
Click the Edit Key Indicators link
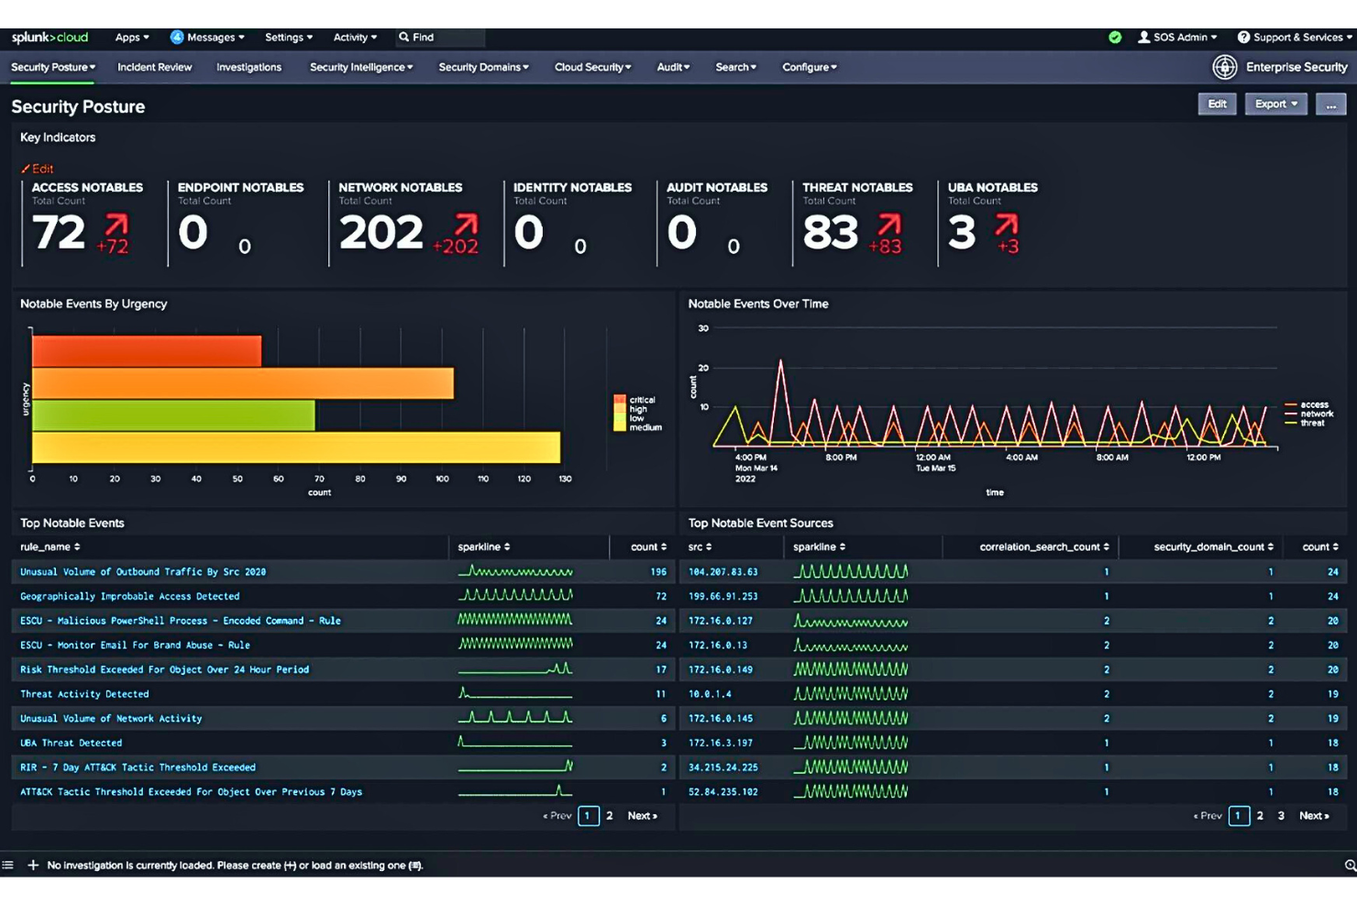tap(38, 169)
